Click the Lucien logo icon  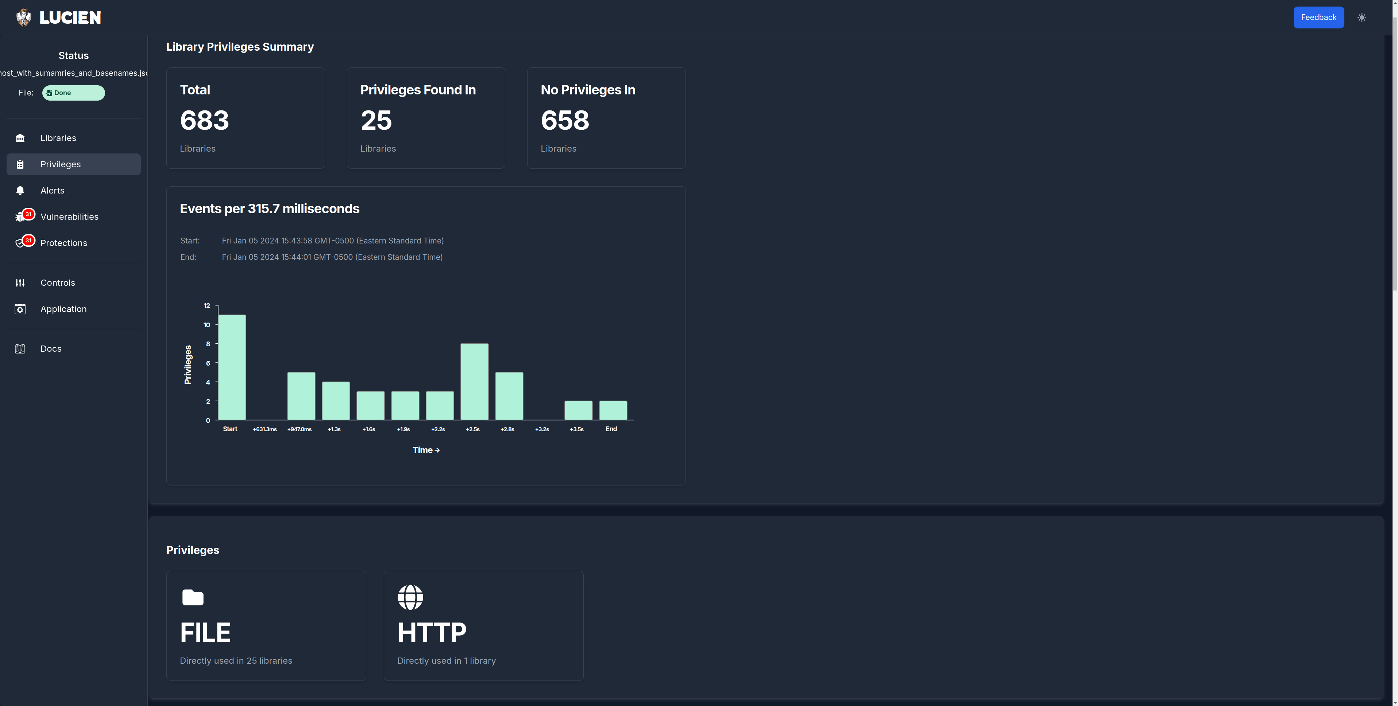(23, 17)
